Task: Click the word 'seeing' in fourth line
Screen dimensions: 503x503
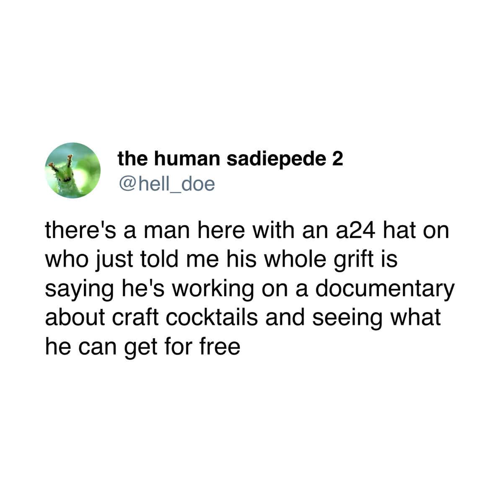Action: tap(355, 318)
